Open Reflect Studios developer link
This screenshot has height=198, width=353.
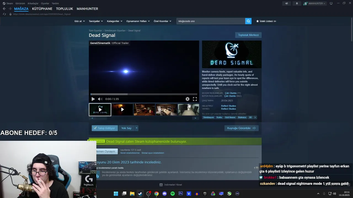point(228,106)
